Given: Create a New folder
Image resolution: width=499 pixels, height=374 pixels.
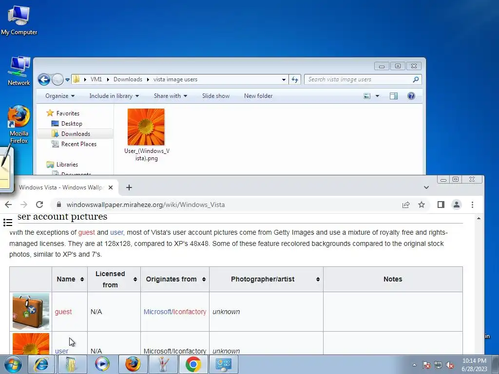Looking at the screenshot, I should pos(258,96).
